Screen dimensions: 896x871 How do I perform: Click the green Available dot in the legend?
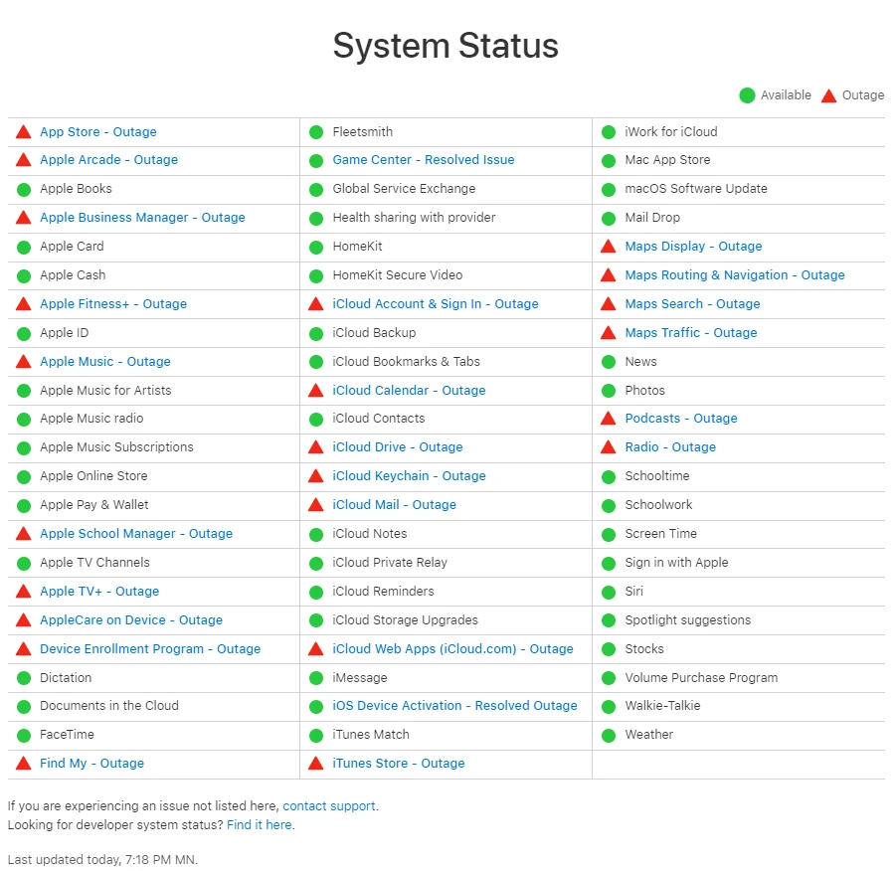pyautogui.click(x=747, y=95)
